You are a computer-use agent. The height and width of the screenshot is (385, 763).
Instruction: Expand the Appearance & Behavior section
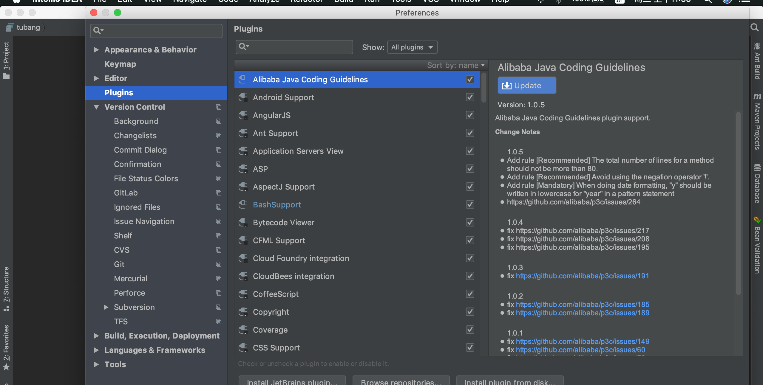click(x=96, y=50)
